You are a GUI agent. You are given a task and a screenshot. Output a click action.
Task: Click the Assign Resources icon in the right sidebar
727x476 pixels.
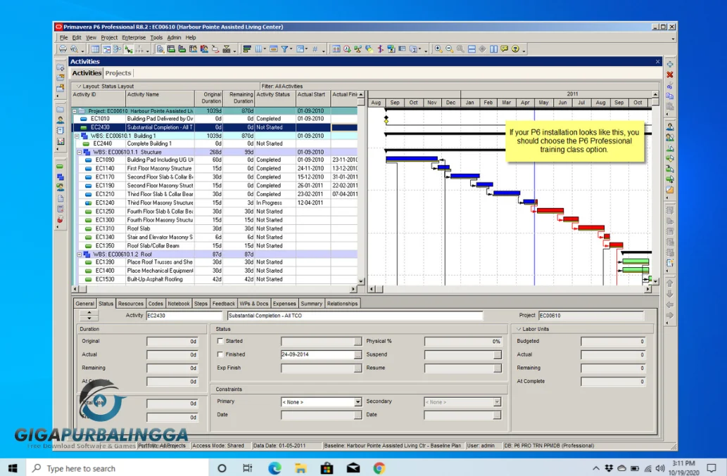(x=670, y=127)
